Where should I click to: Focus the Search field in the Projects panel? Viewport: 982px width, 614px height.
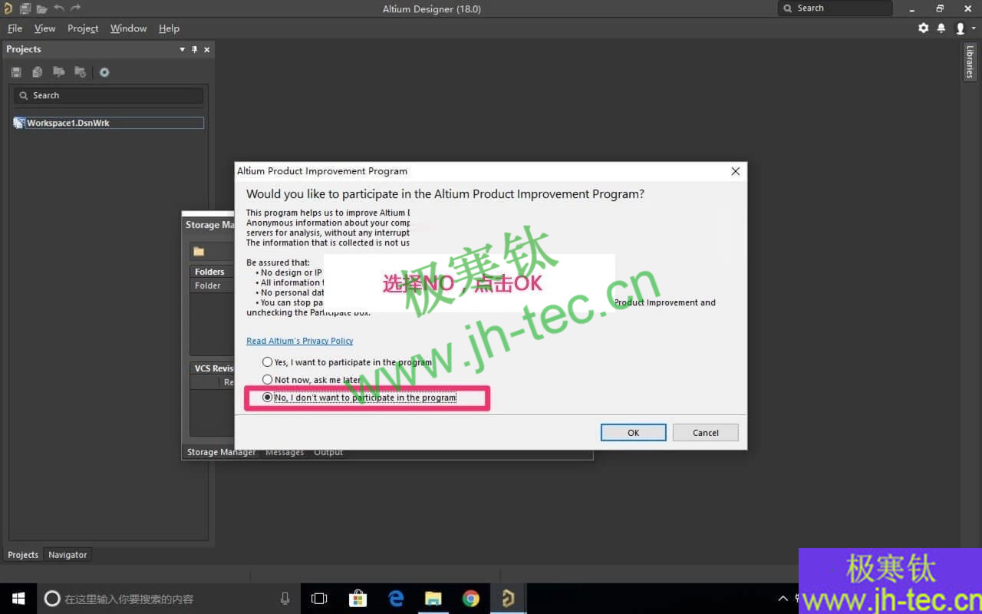coord(108,96)
